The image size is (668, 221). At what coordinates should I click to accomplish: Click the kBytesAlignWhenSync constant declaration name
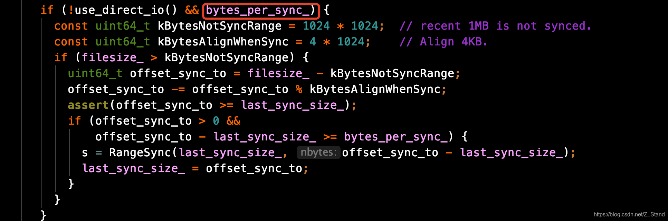223,42
